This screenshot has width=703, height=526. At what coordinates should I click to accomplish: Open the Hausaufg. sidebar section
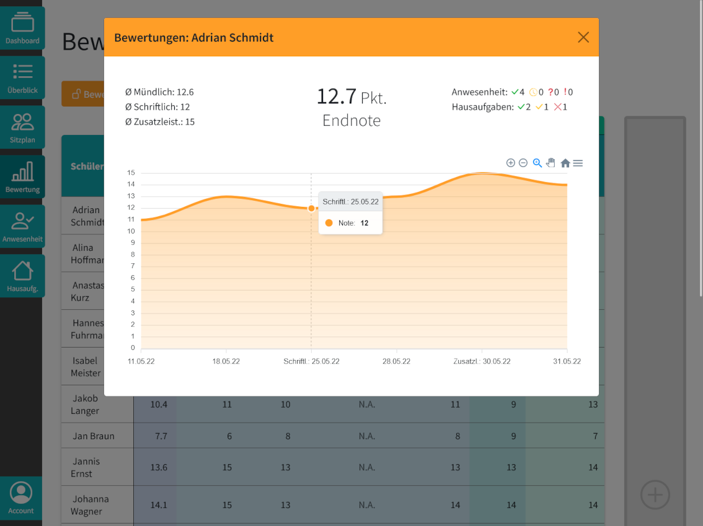point(22,276)
